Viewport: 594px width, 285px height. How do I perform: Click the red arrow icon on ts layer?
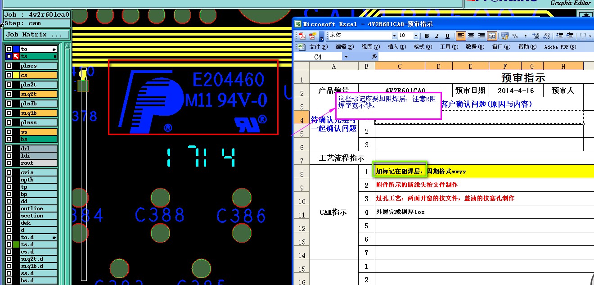tap(16, 56)
